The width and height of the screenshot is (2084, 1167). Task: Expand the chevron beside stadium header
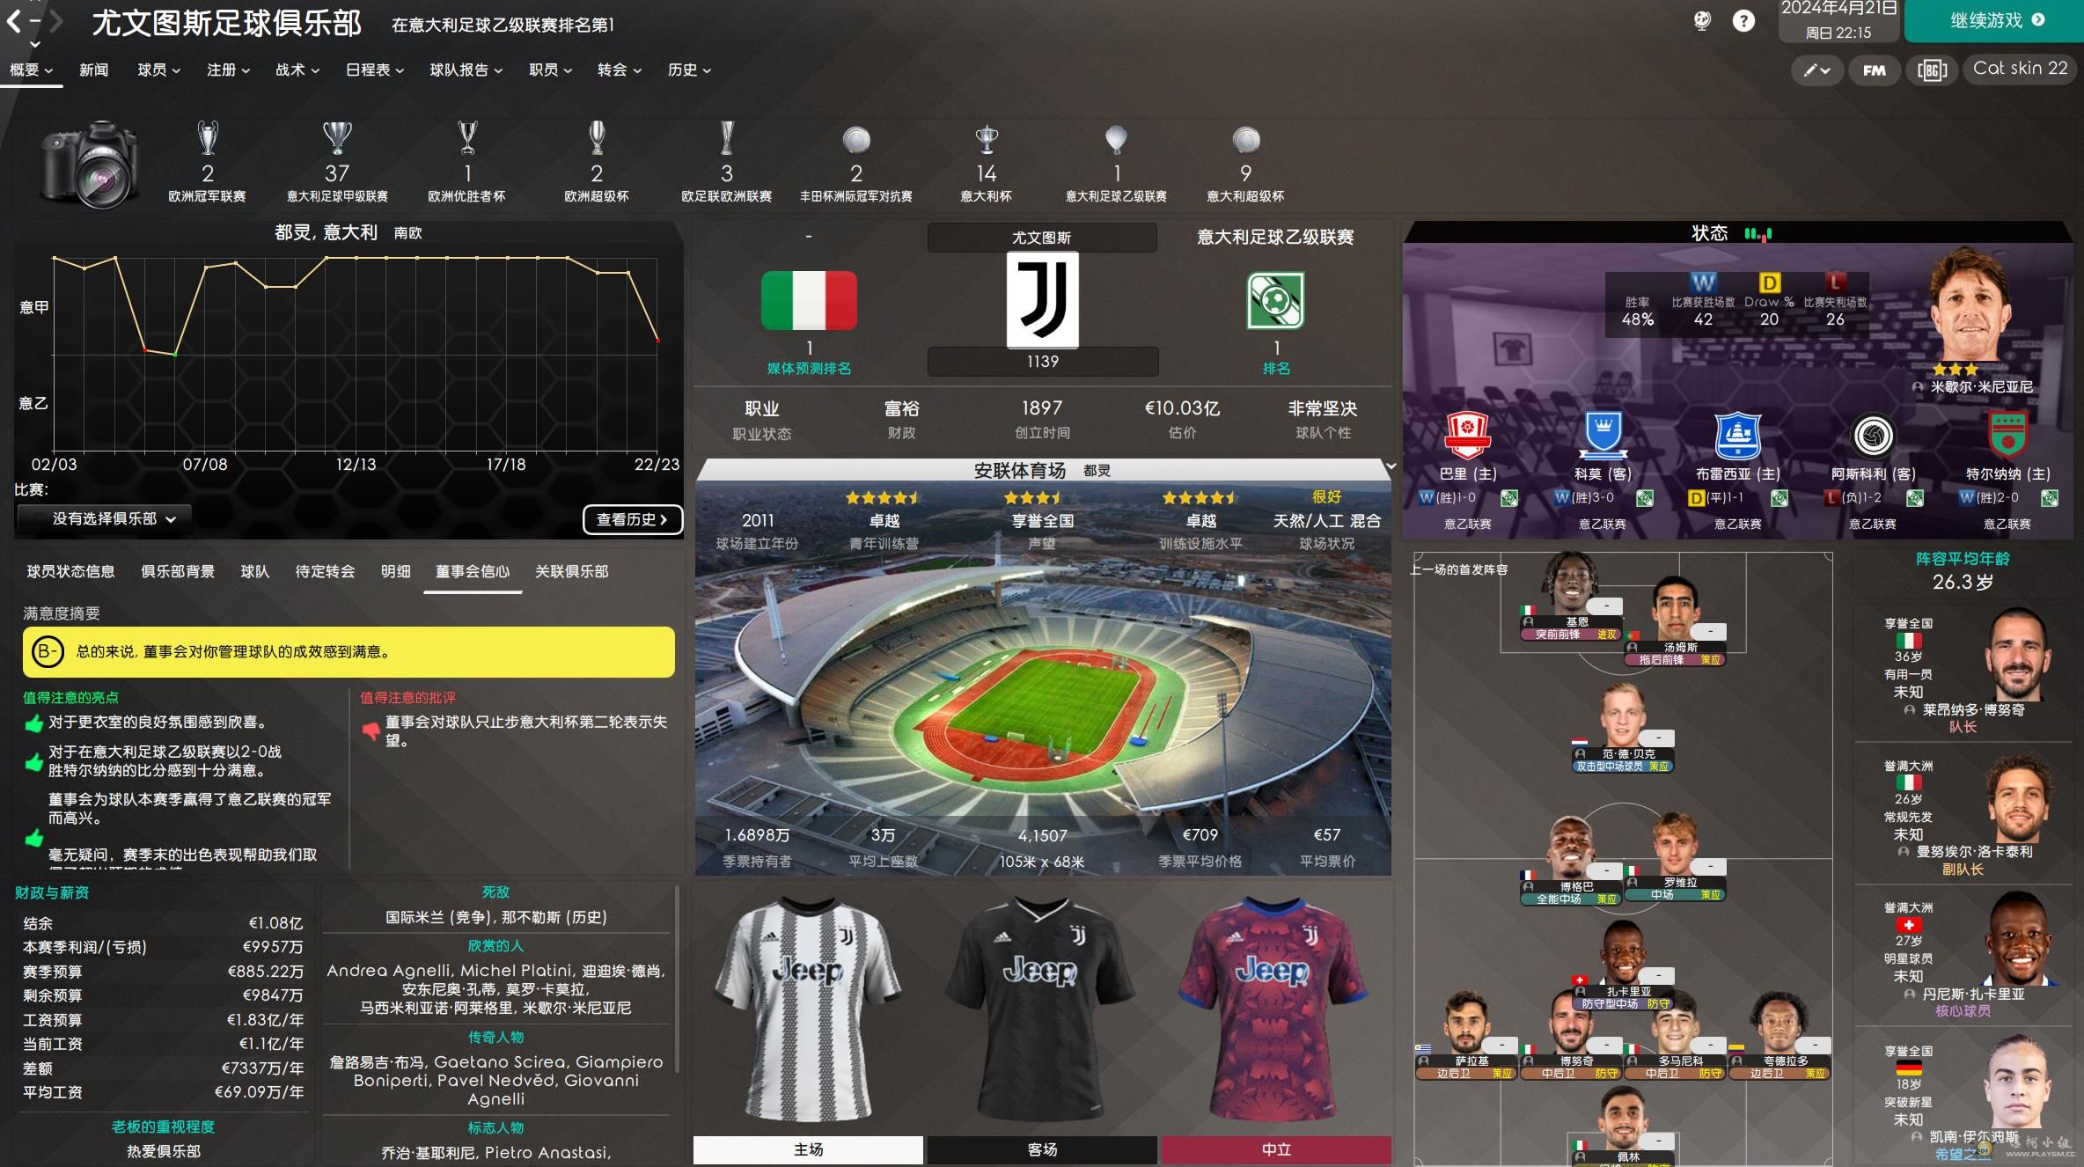coord(1391,466)
